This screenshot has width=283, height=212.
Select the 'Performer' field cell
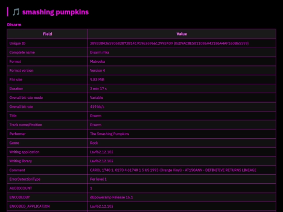(48, 134)
